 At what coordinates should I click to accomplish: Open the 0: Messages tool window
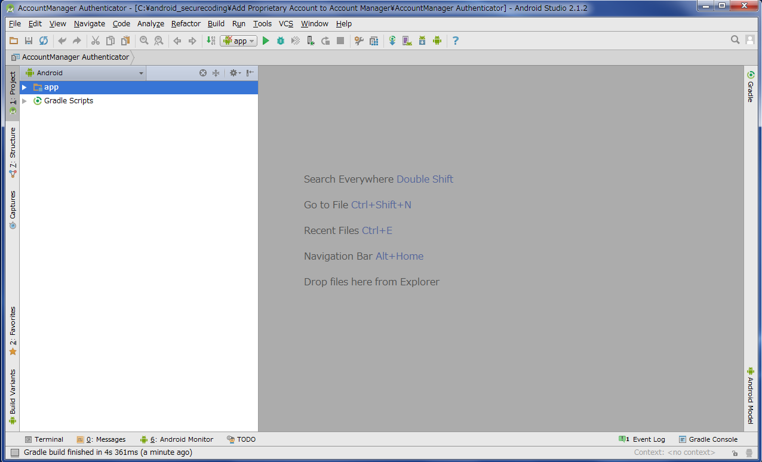[101, 439]
